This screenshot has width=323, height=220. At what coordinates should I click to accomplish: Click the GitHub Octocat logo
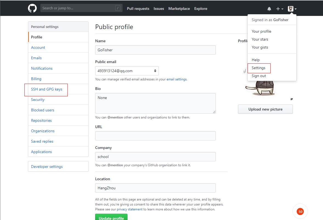(x=32, y=8)
